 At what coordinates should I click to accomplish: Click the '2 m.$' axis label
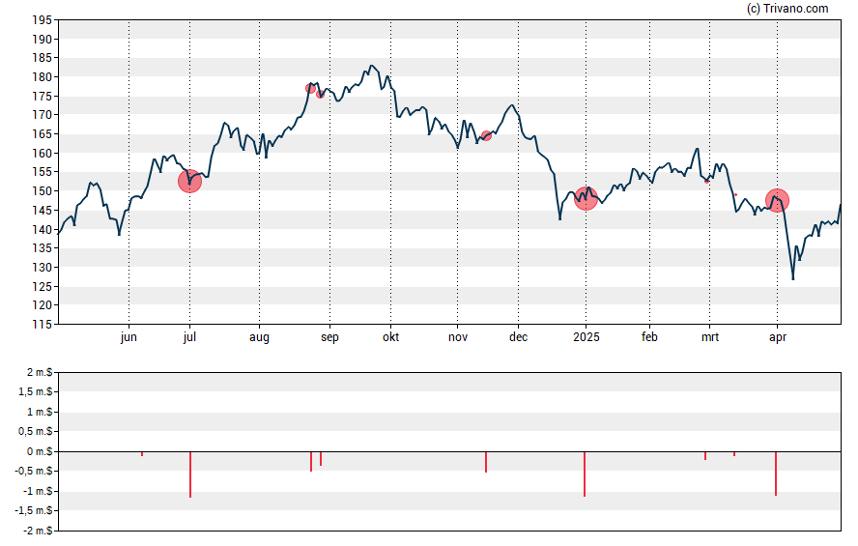pos(40,373)
